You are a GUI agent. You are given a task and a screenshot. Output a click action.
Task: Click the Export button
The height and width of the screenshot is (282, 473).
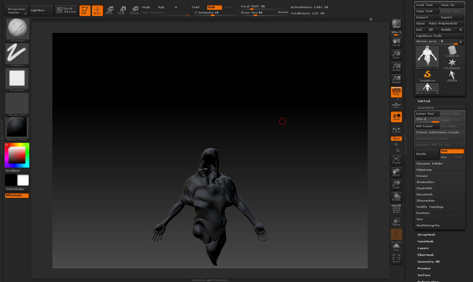[x=452, y=17]
